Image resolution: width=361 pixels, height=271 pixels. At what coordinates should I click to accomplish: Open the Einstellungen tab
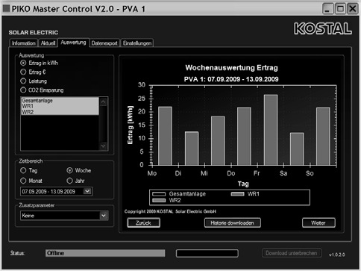tap(137, 43)
